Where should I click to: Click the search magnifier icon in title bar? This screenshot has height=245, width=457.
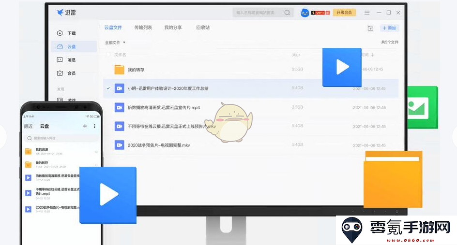click(287, 13)
